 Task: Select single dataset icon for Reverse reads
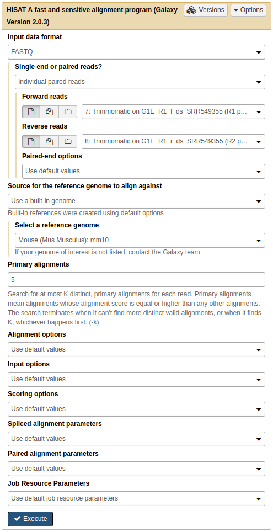[31, 141]
